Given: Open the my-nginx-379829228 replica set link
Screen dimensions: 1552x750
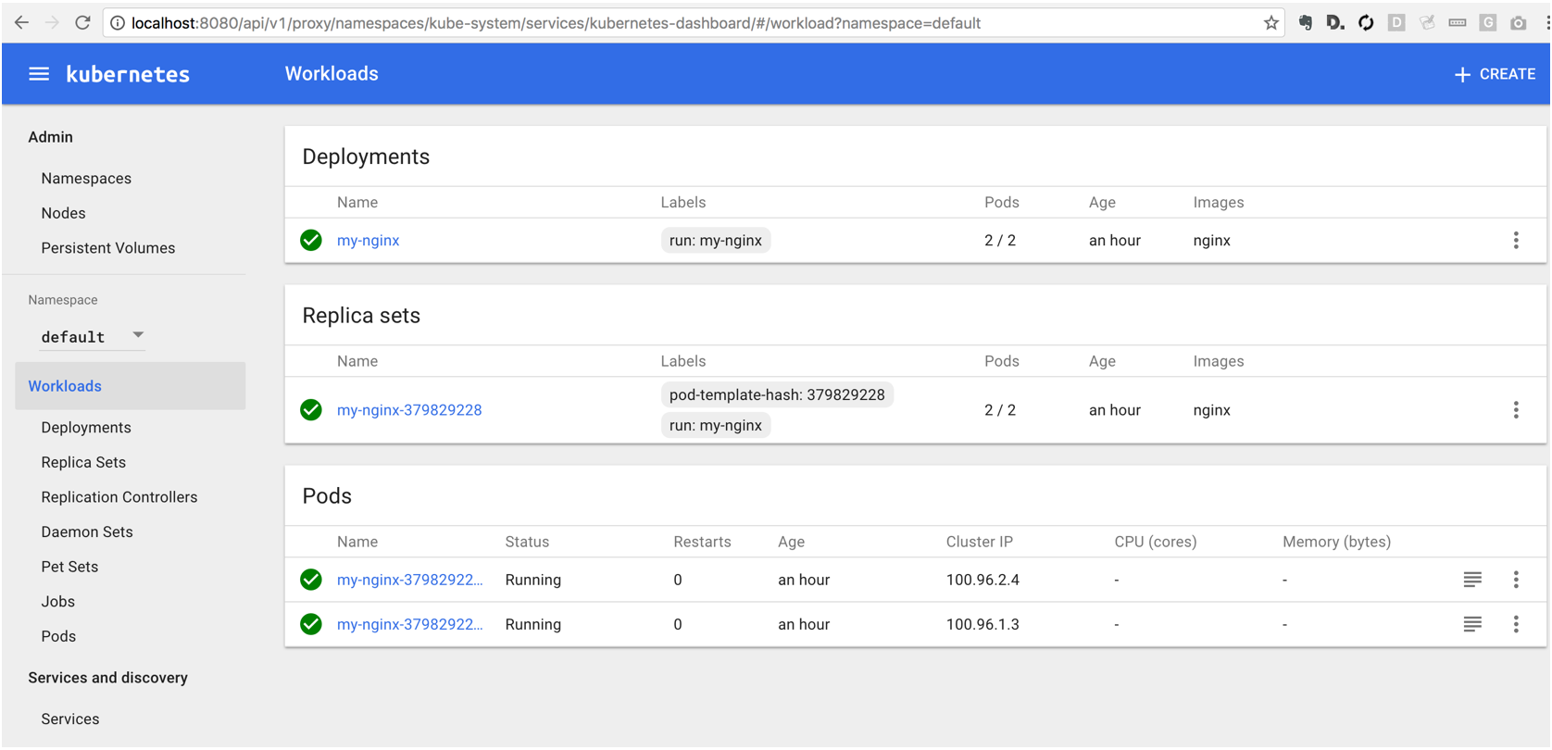Looking at the screenshot, I should (409, 410).
